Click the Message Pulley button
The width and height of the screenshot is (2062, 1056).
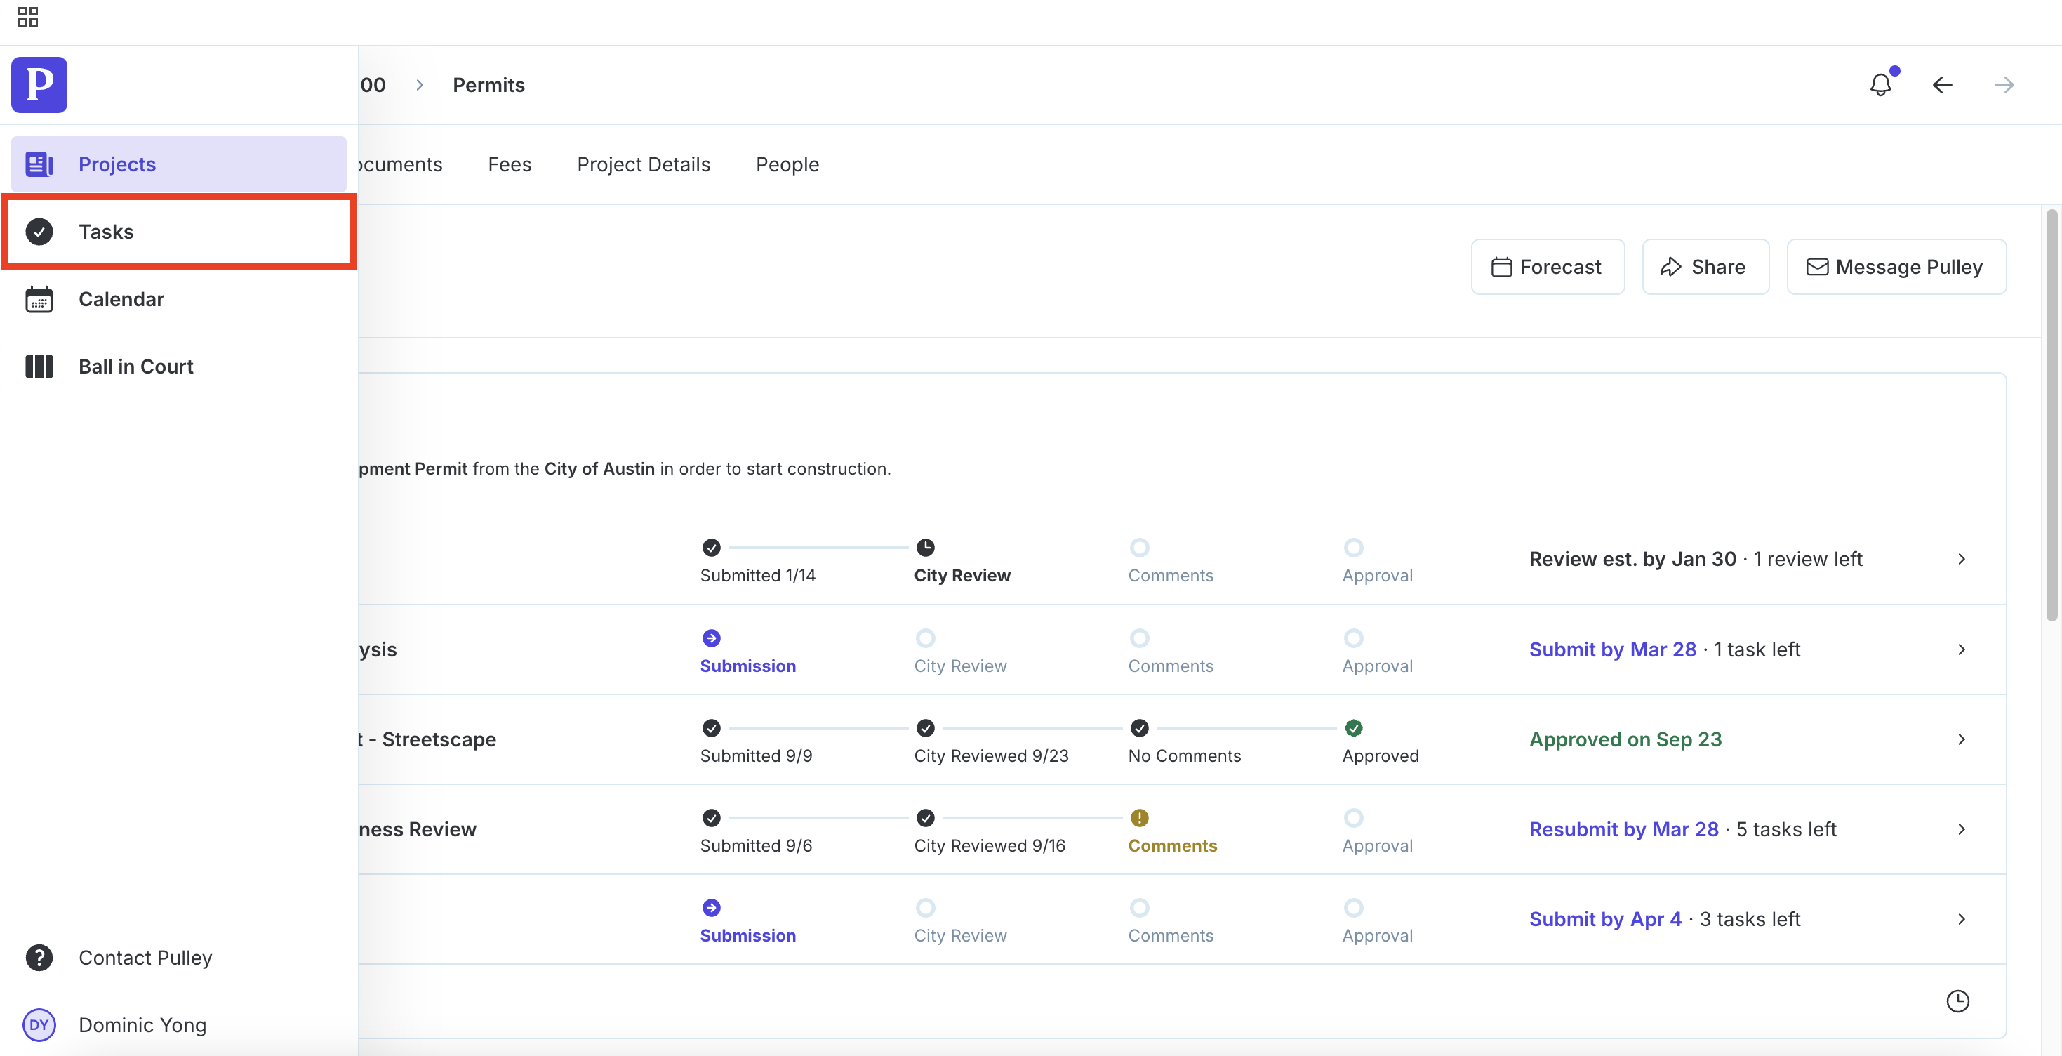tap(1896, 267)
